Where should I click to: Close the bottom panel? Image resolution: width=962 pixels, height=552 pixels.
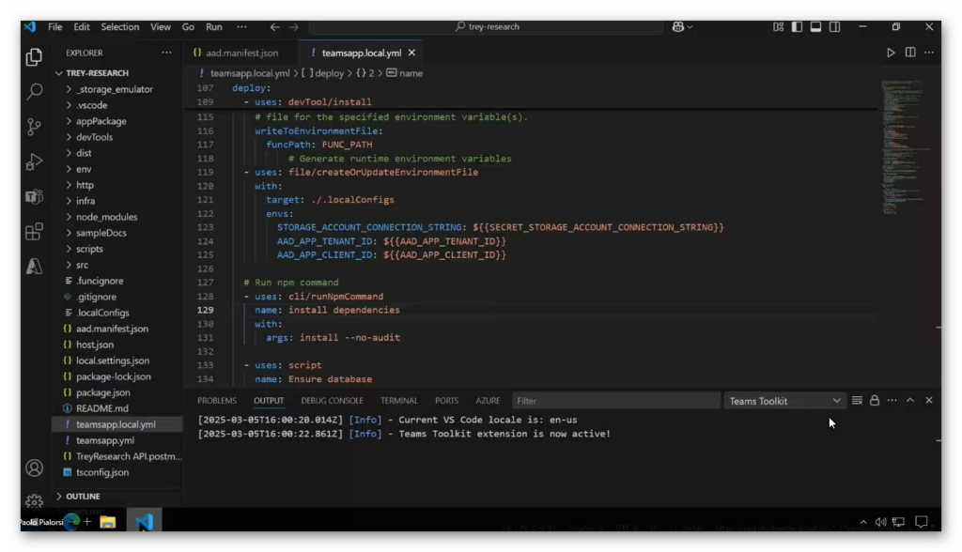click(929, 401)
